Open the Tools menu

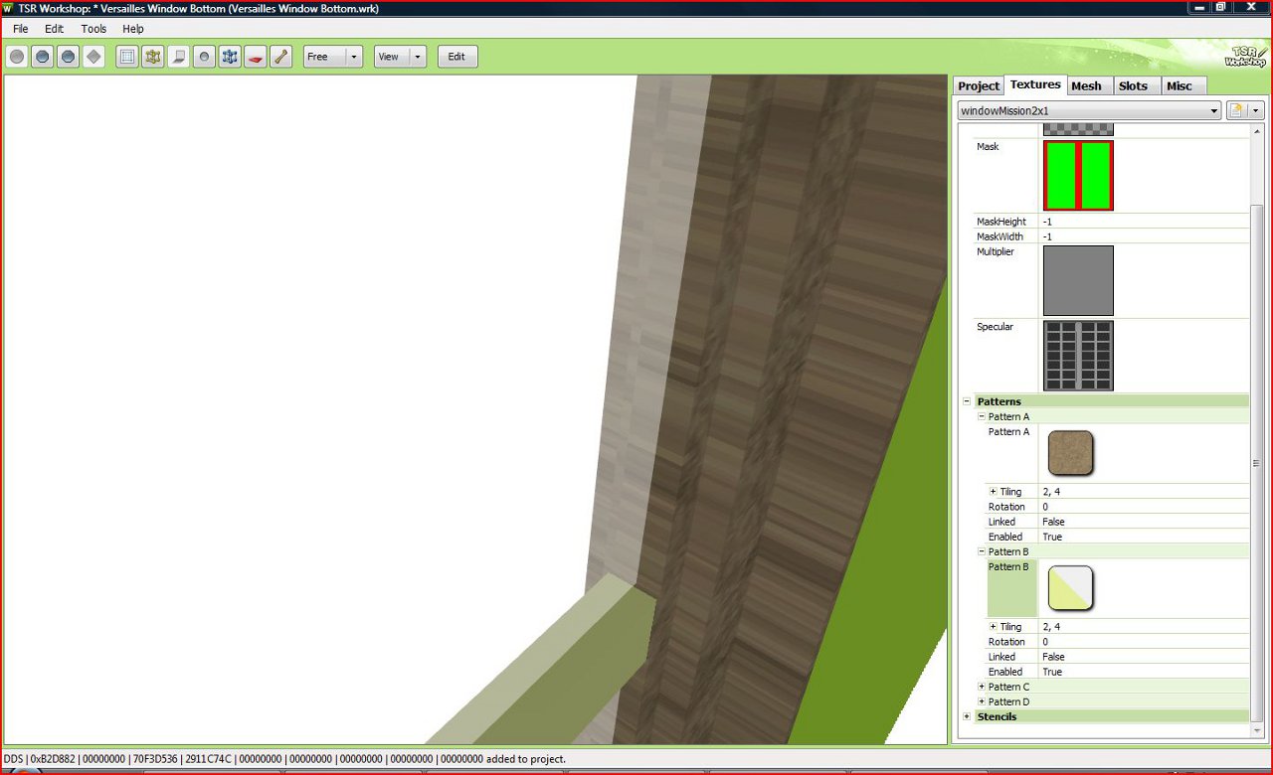click(93, 29)
